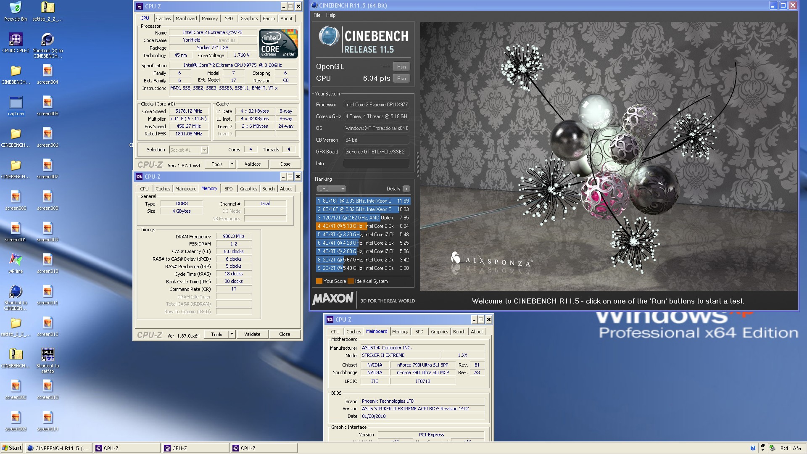This screenshot has height=454, width=807.
Task: Select ranking row 12C/12T 2.62 GHz AMD
Action: coord(363,218)
